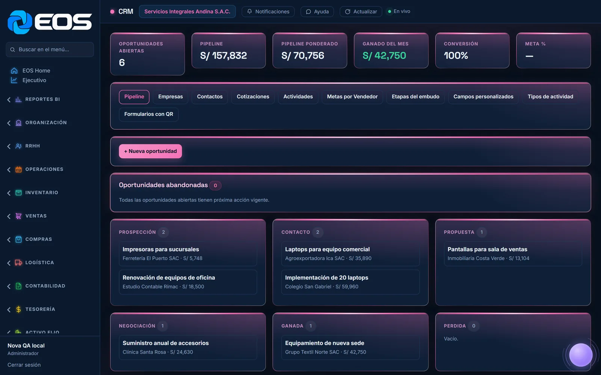Click the En vivo status indicator
The width and height of the screenshot is (601, 375).
399,12
